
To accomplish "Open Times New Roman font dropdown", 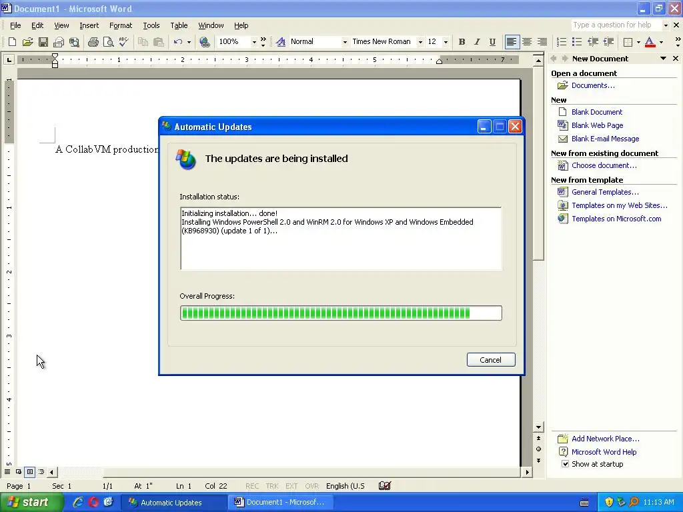I will 420,42.
